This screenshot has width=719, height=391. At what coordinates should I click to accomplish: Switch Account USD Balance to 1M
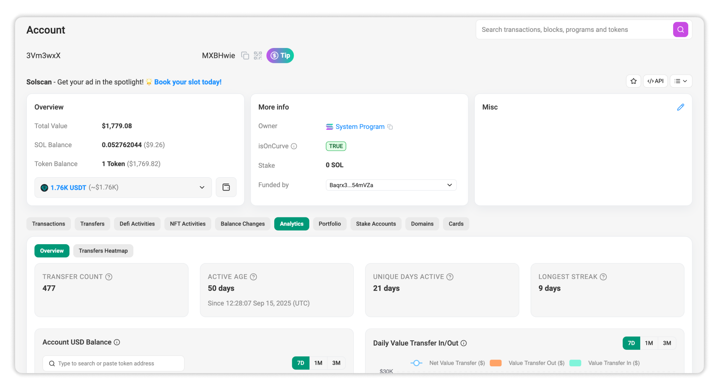[x=318, y=363]
